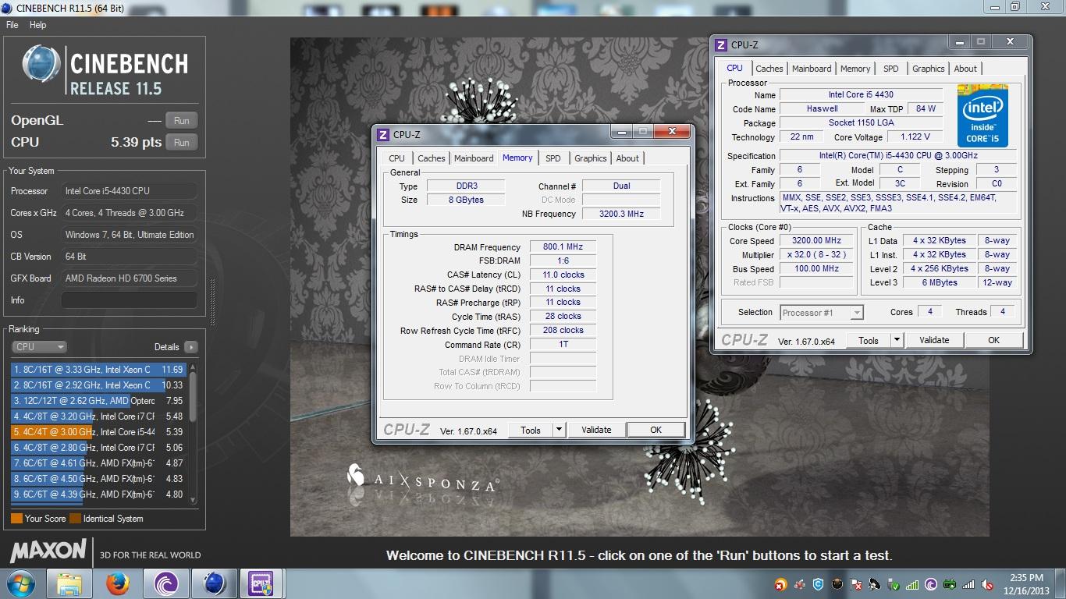Open Graphics tab in Memory window
Screen dimensions: 1066x599
591,158
